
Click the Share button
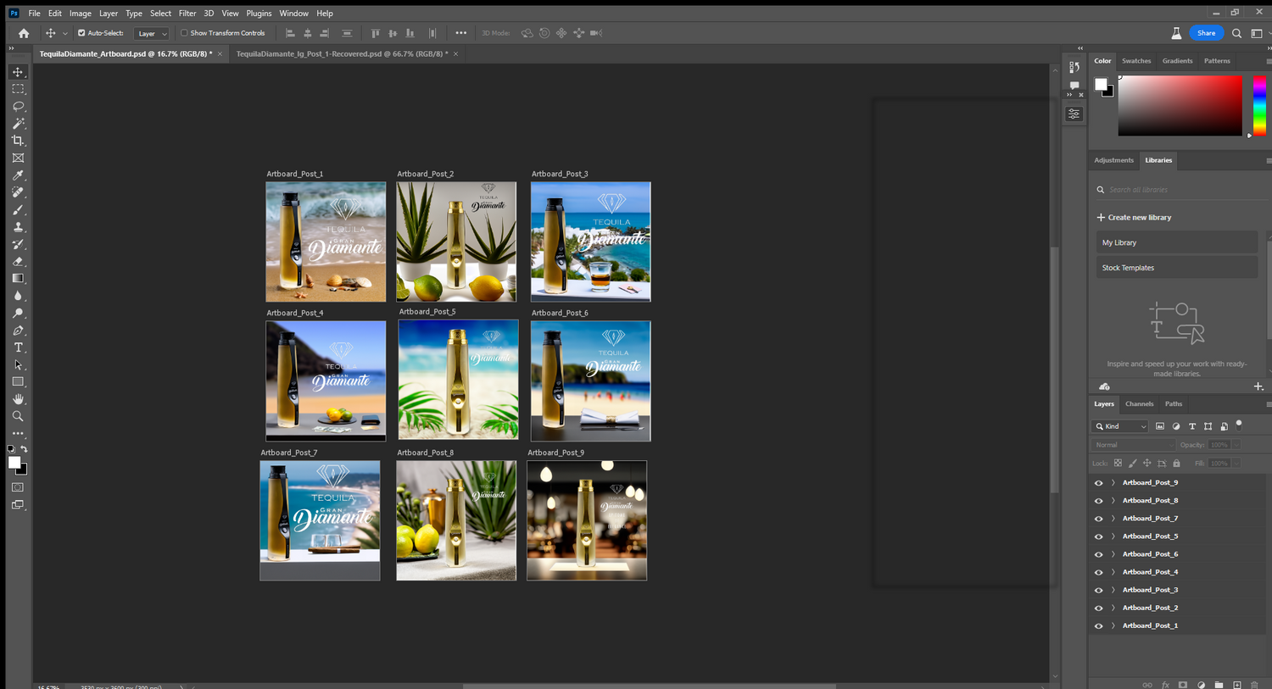point(1206,33)
